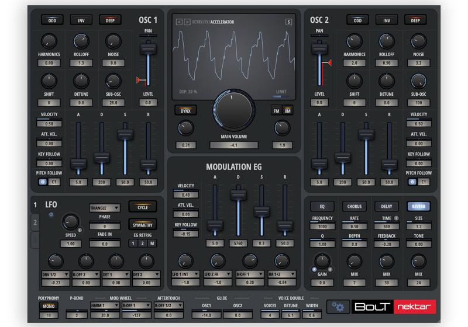
Task: Select the EQ effect tab
Action: click(322, 206)
